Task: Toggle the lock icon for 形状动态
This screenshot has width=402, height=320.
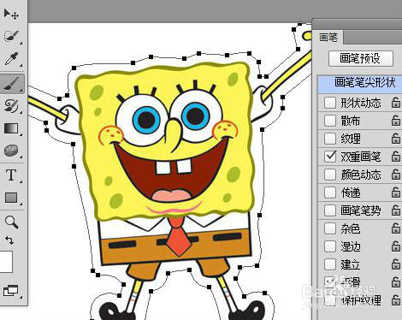Action: pyautogui.click(x=396, y=102)
